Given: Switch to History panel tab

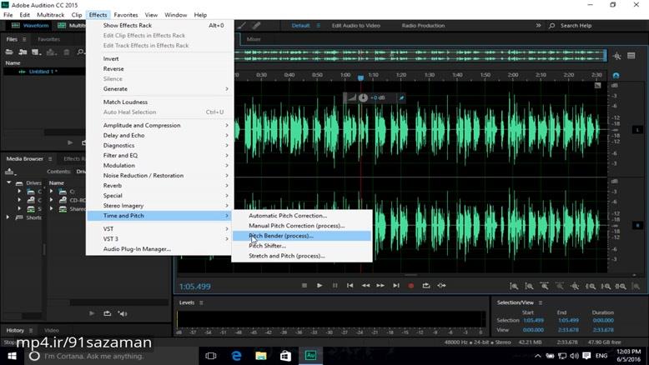Looking at the screenshot, I should pyautogui.click(x=15, y=330).
